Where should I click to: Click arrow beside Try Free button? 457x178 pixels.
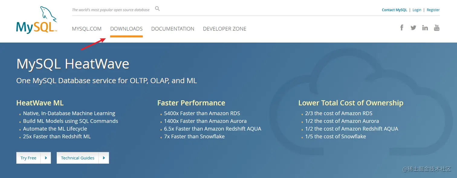point(46,158)
